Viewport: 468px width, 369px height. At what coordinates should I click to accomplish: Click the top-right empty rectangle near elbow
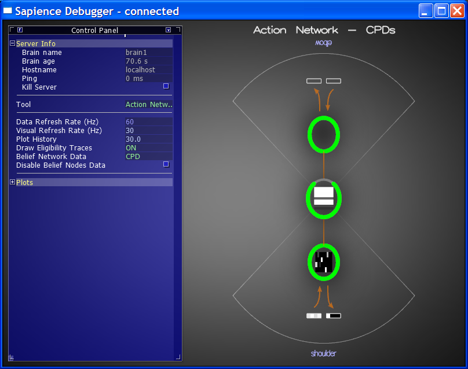click(334, 81)
